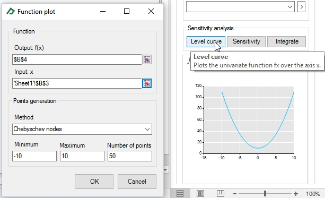The height and width of the screenshot is (198, 325).
Task: Click the Sensitivity button
Action: click(246, 41)
